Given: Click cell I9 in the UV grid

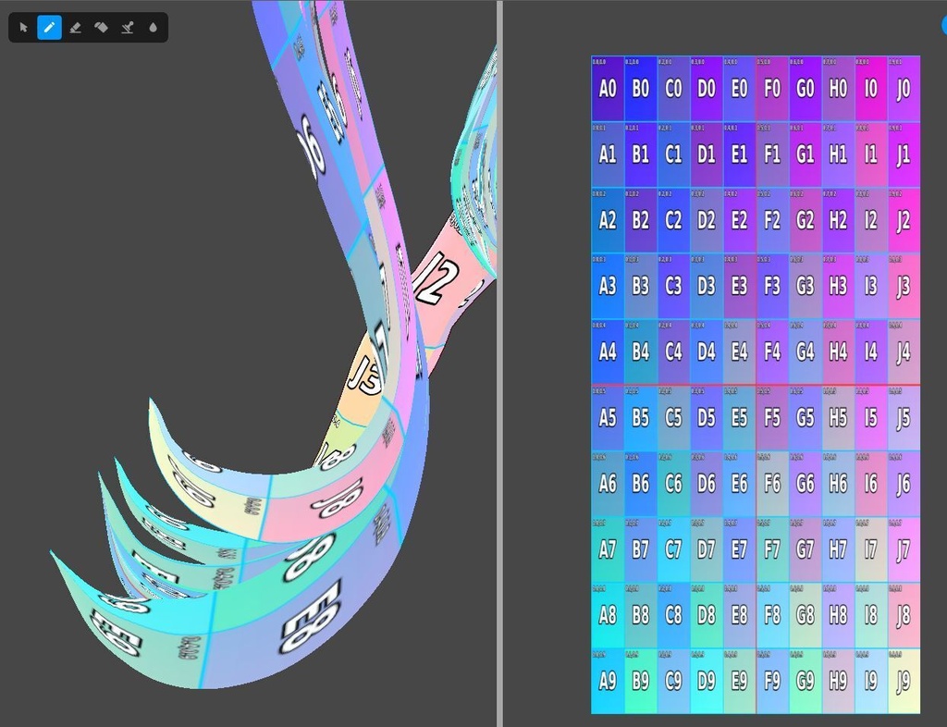Looking at the screenshot, I should (x=870, y=681).
